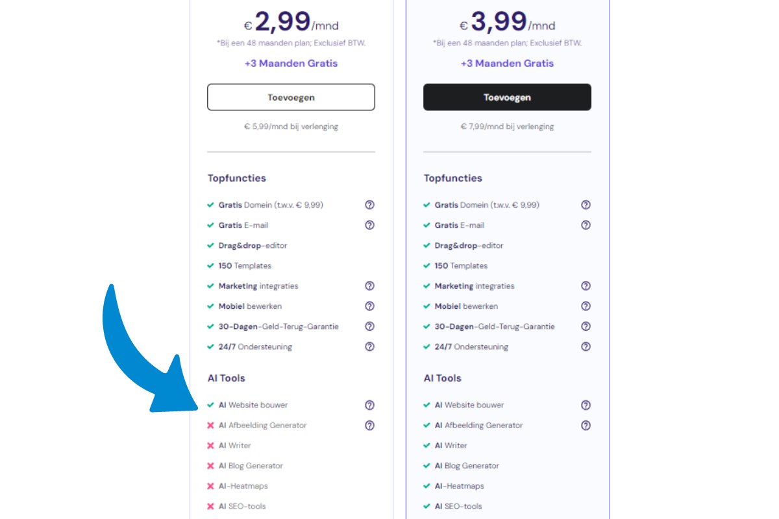Click green check beside AI SEO-tools in right plan
Image resolution: width=779 pixels, height=519 pixels.
pos(427,506)
